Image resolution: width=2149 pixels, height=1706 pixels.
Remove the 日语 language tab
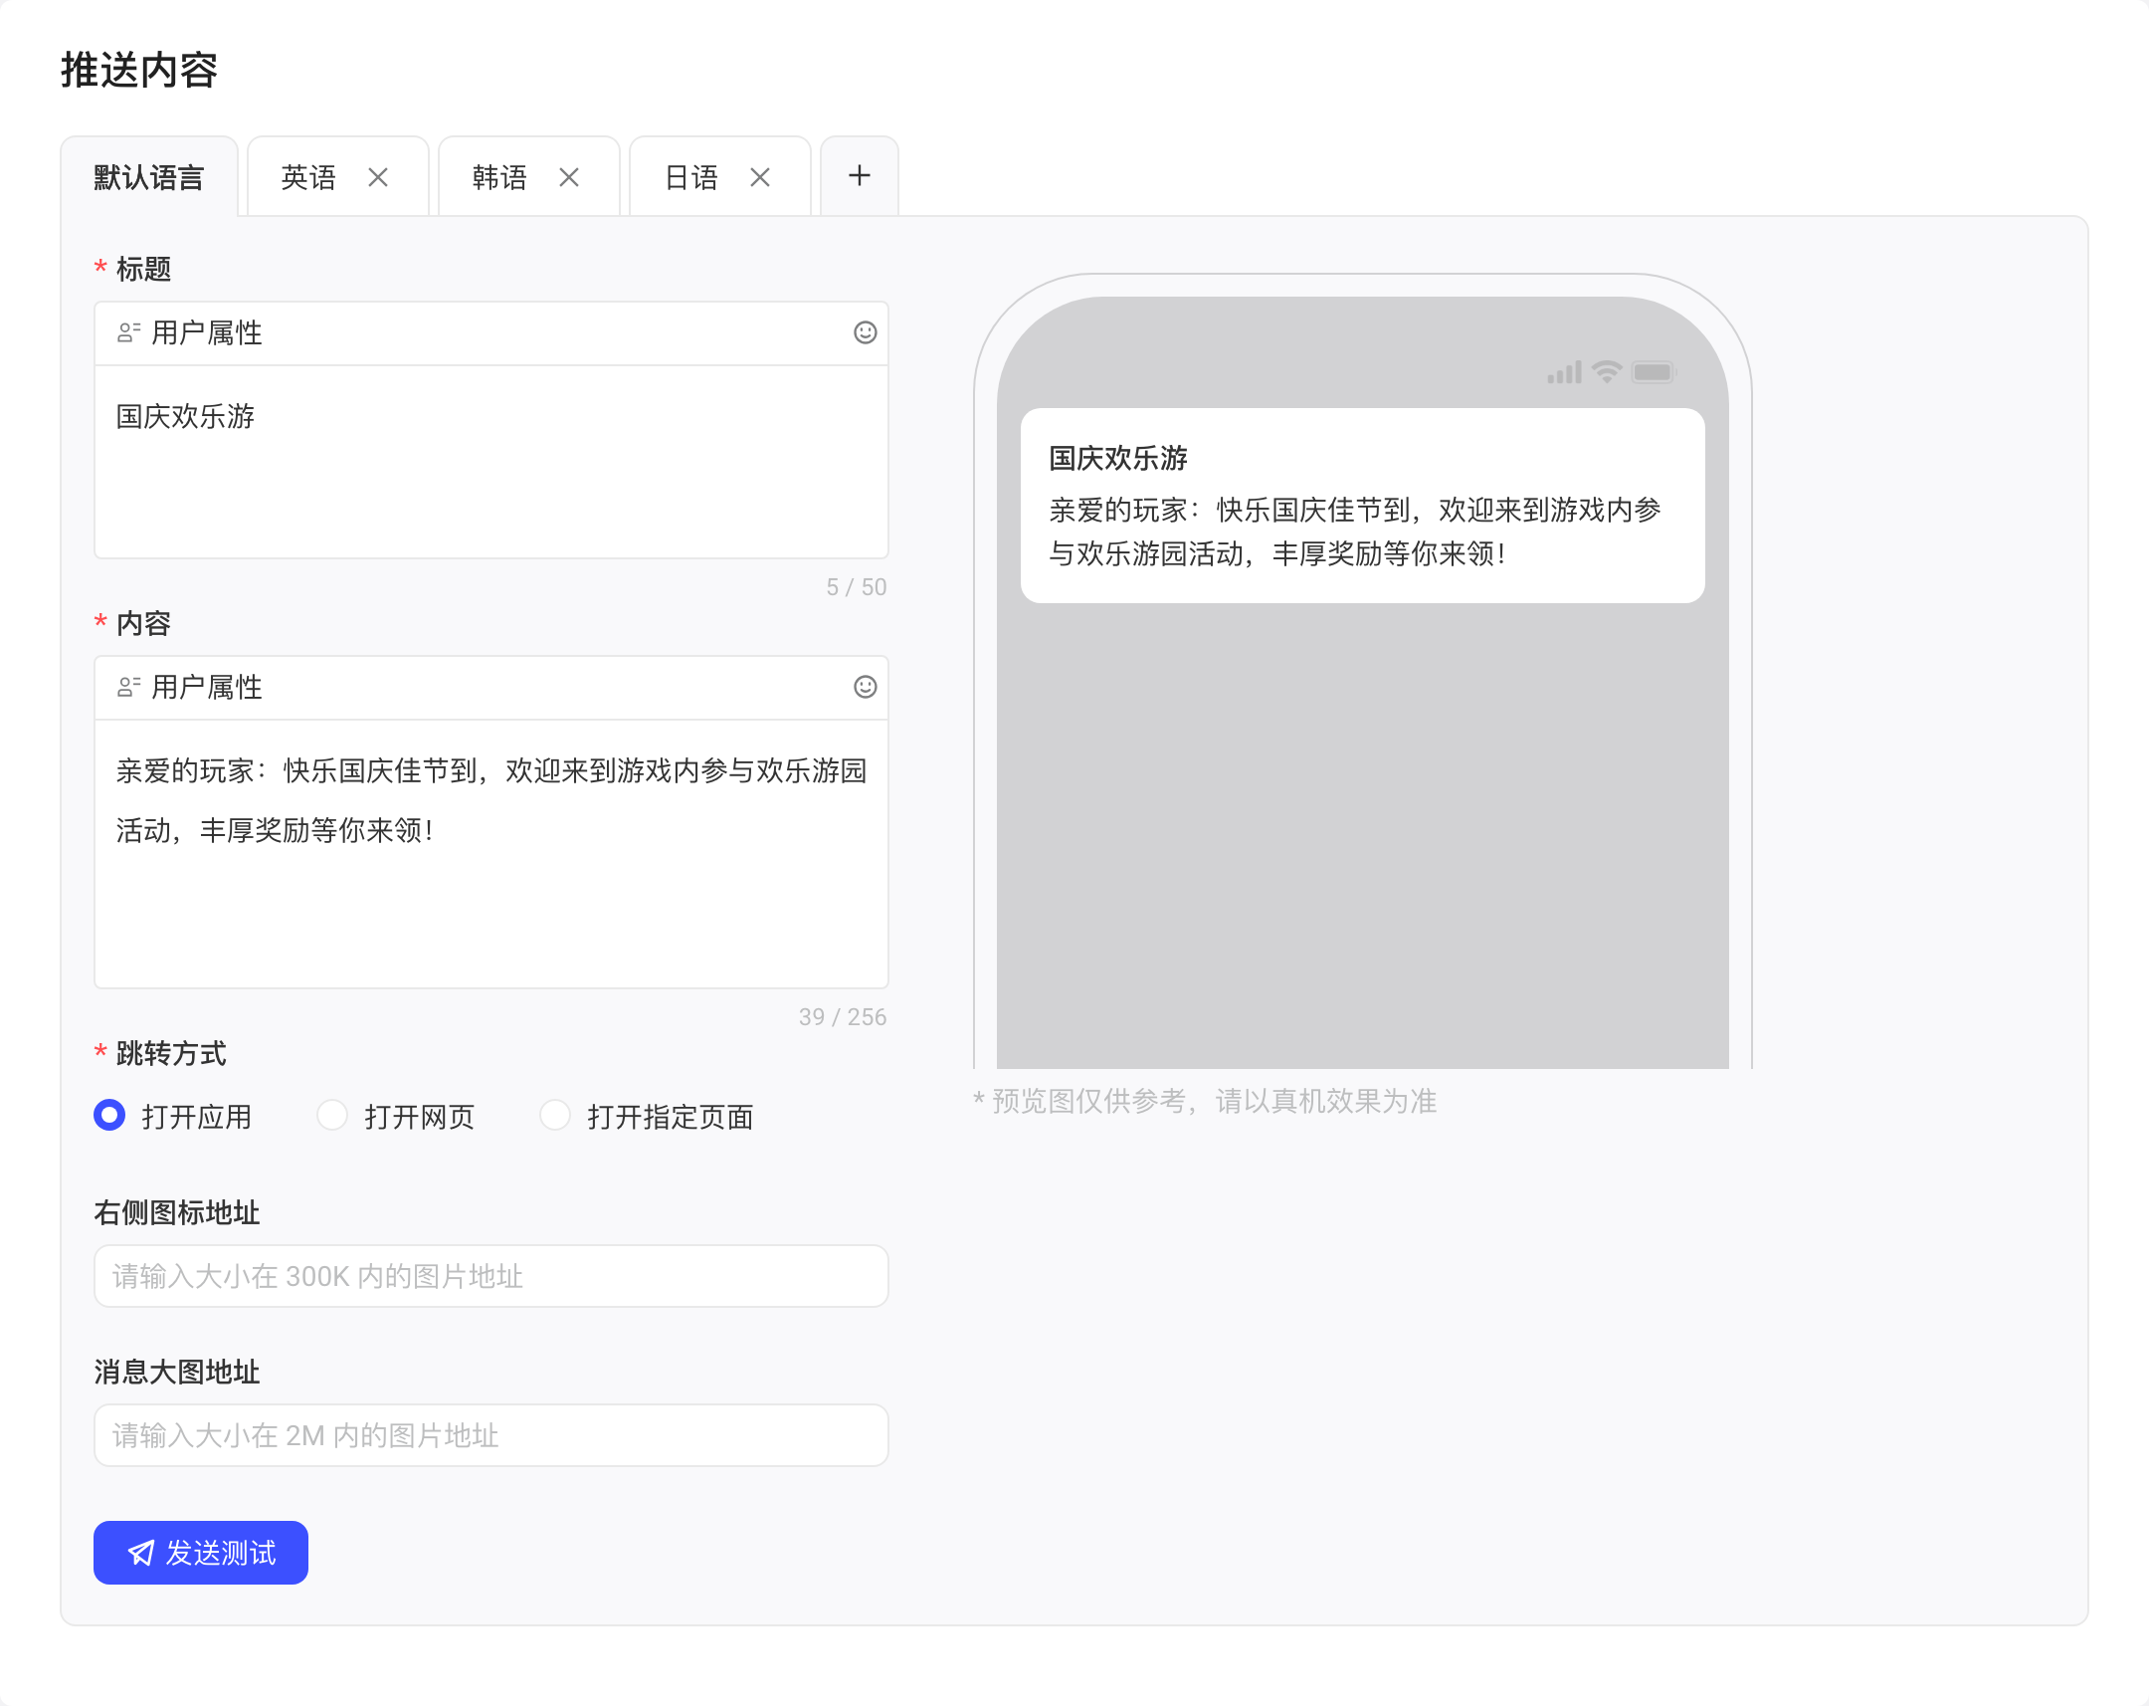760,177
